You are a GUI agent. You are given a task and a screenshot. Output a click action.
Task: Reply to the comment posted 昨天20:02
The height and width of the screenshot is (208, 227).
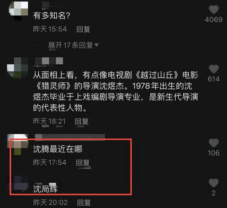84,202
